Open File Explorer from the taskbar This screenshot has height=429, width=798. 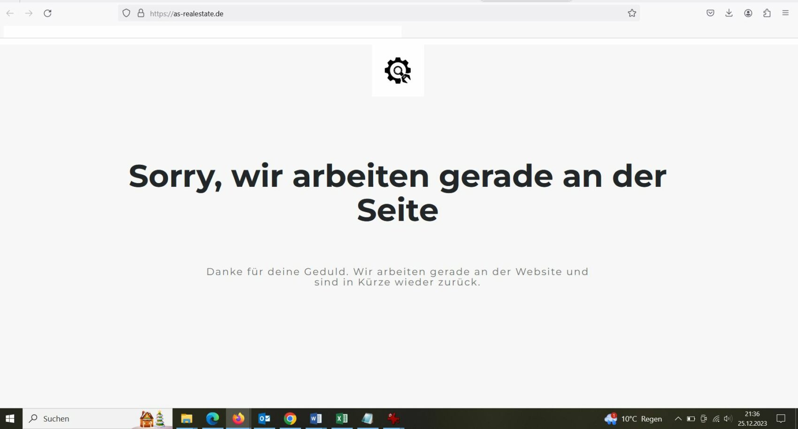tap(187, 418)
